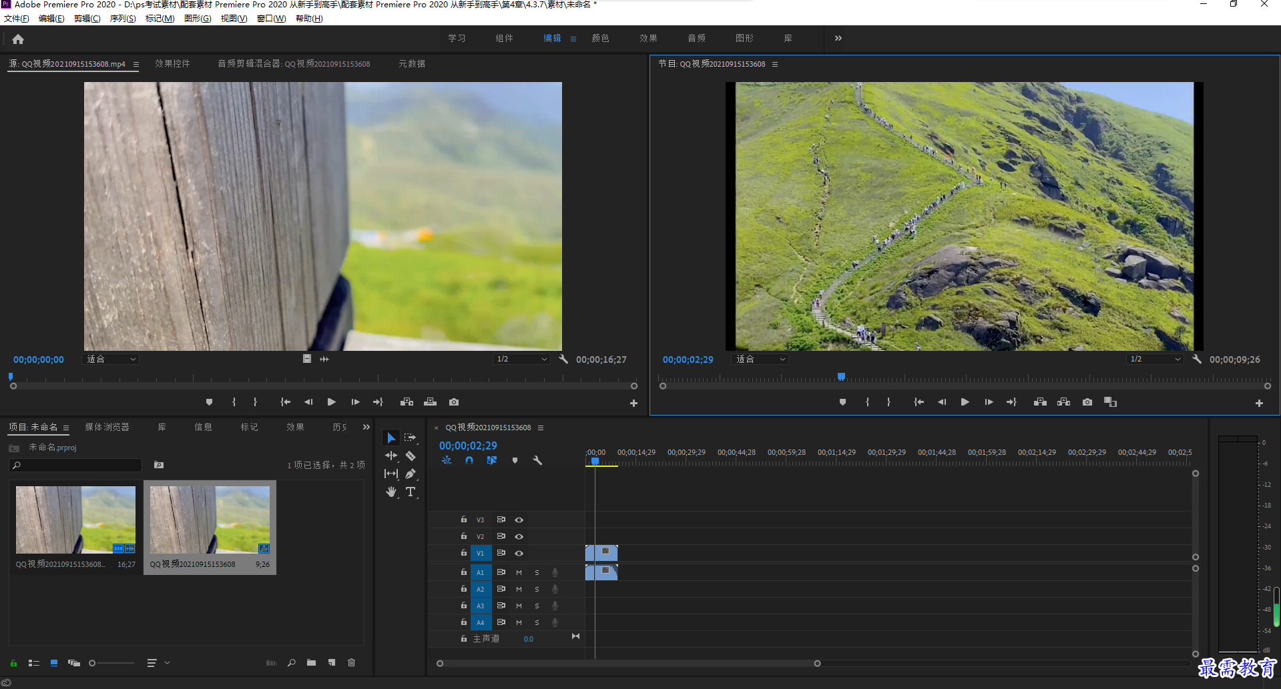The image size is (1281, 689).
Task: Play the Program monitor sequence
Action: pyautogui.click(x=965, y=402)
